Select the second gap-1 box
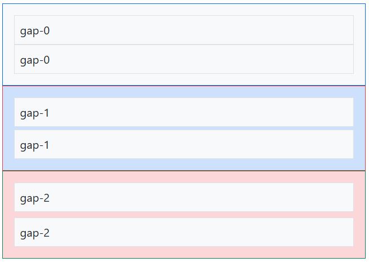Image resolution: width=369 pixels, height=262 pixels. [x=184, y=144]
